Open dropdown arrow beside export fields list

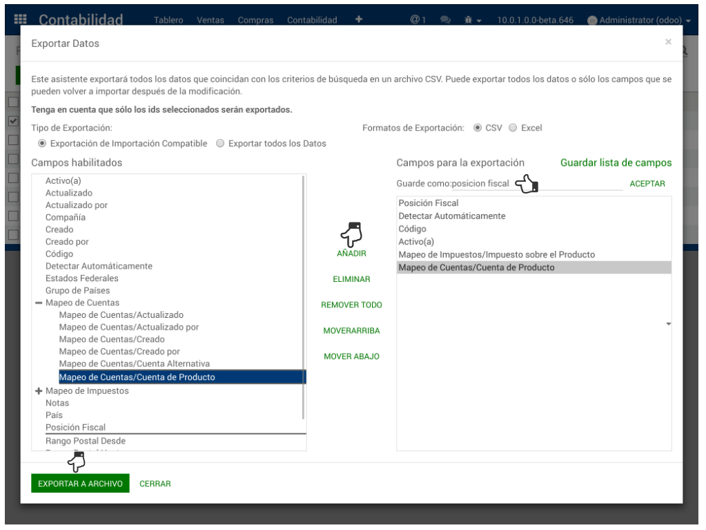(669, 323)
